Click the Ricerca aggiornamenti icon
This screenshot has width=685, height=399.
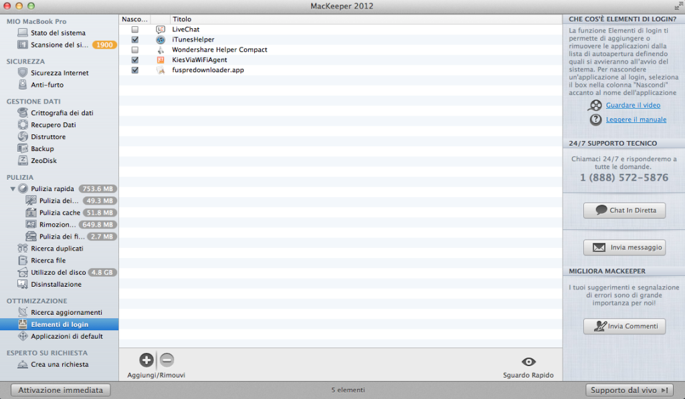[23, 312]
